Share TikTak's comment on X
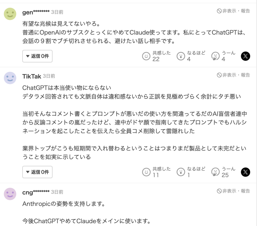Screen dimensions: 257x226 coord(245,172)
